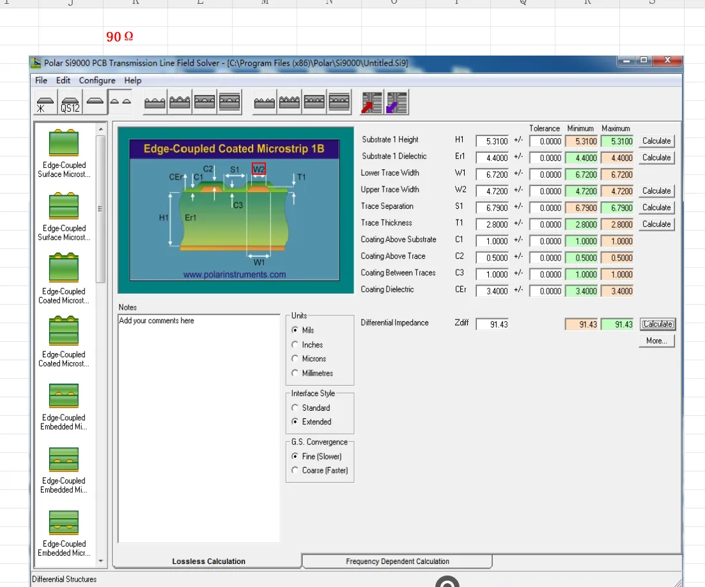Choose Extended interface style
Viewport: 705px width, 587px height.
click(295, 422)
